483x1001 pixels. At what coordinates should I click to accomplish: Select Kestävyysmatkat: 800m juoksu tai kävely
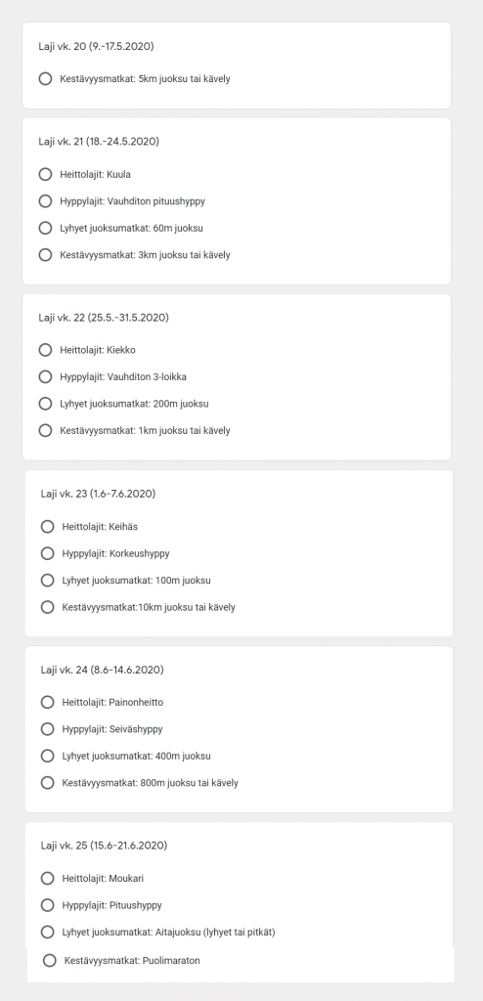47,783
